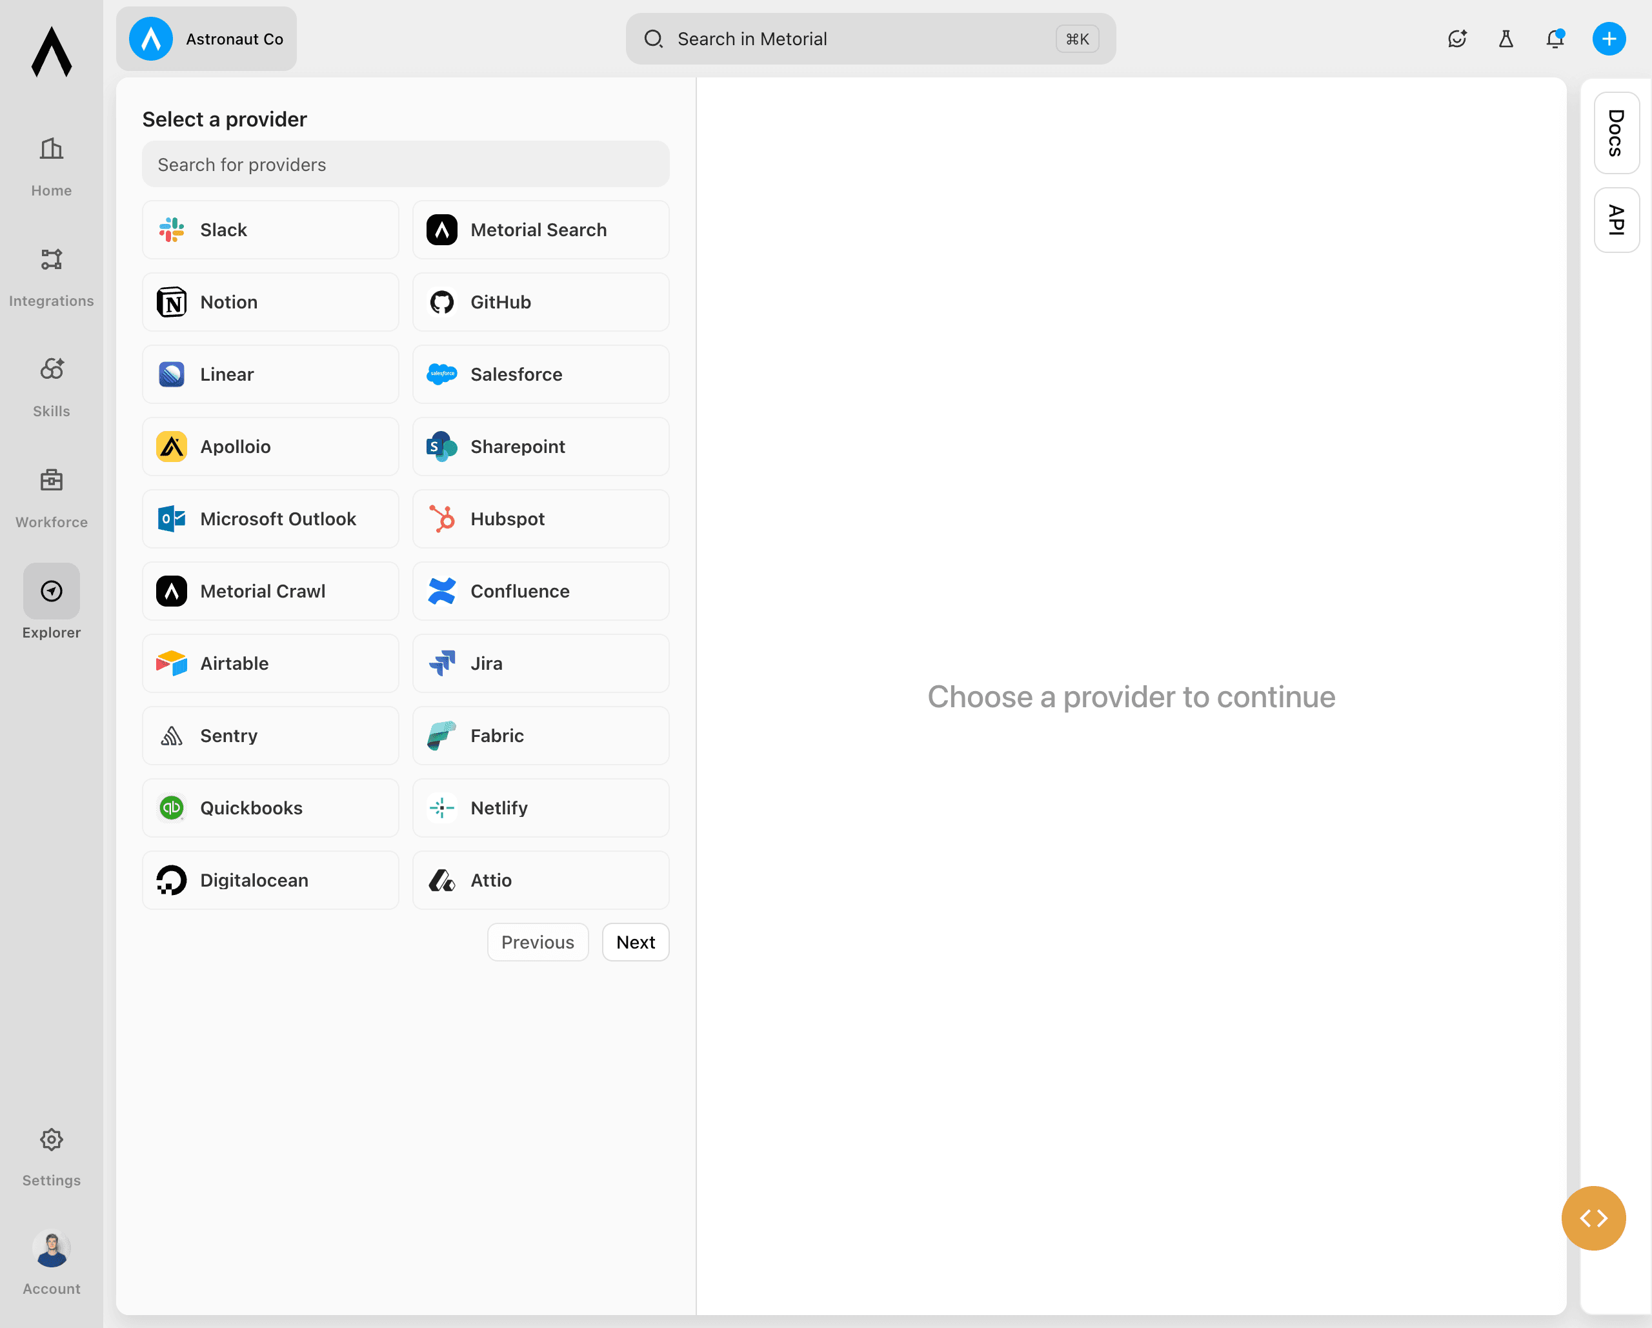Open the API side tab
This screenshot has width=1652, height=1328.
tap(1616, 220)
